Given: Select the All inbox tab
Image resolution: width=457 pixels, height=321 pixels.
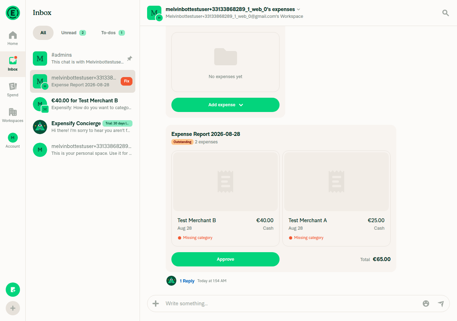Looking at the screenshot, I should [x=43, y=33].
